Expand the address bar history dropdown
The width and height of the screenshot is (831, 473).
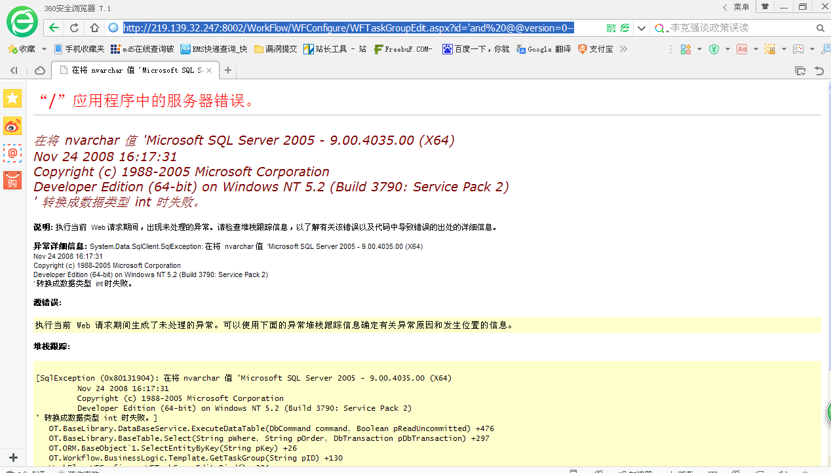point(642,28)
